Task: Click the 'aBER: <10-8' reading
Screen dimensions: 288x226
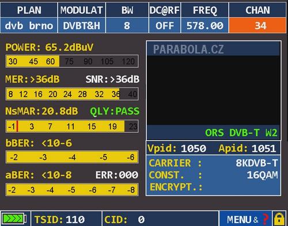Action: (x=39, y=175)
